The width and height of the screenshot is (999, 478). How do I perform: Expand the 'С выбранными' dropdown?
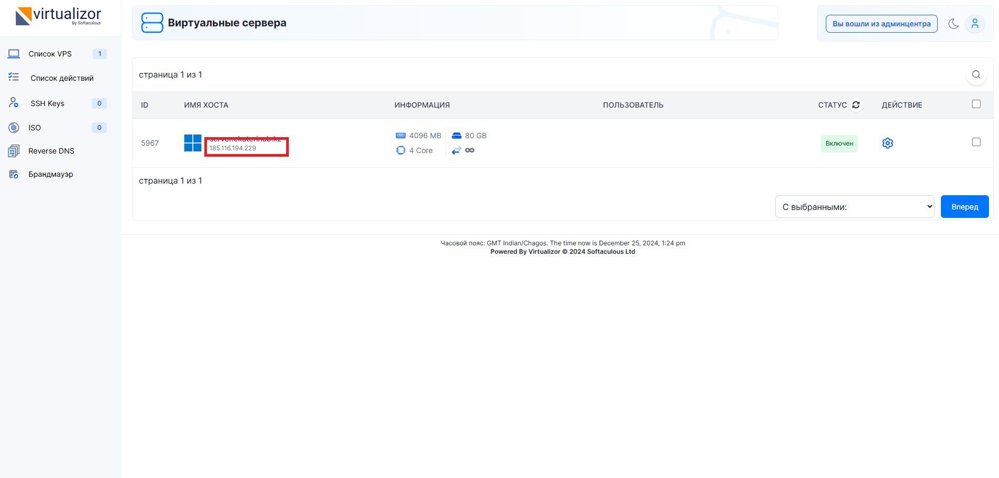tap(854, 207)
